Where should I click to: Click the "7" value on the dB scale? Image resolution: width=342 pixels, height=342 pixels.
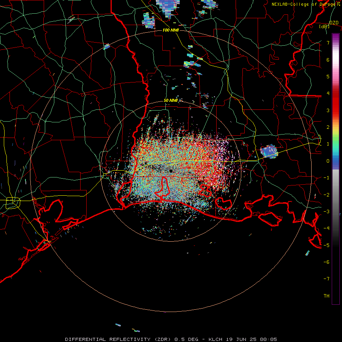[x=328, y=43]
